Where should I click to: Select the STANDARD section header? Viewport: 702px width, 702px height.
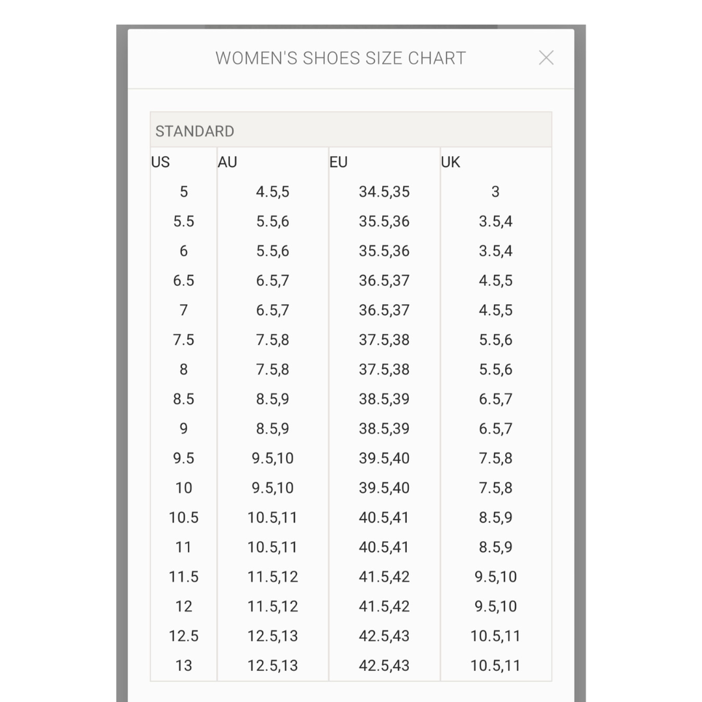pos(194,131)
